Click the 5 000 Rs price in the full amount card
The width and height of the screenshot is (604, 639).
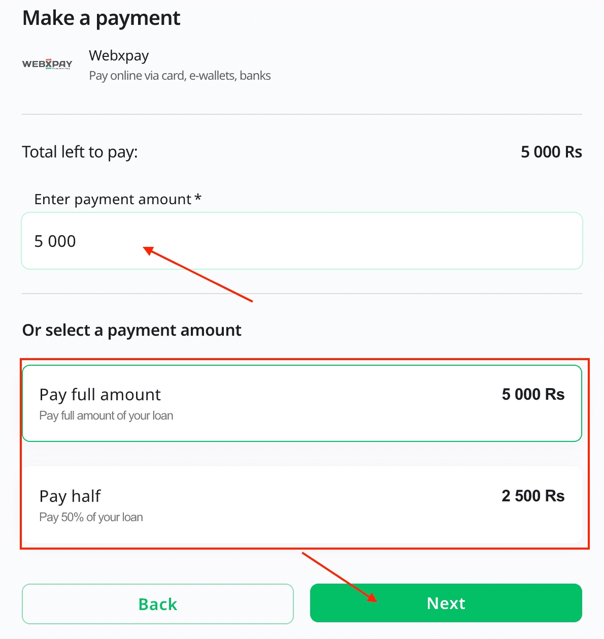point(533,394)
